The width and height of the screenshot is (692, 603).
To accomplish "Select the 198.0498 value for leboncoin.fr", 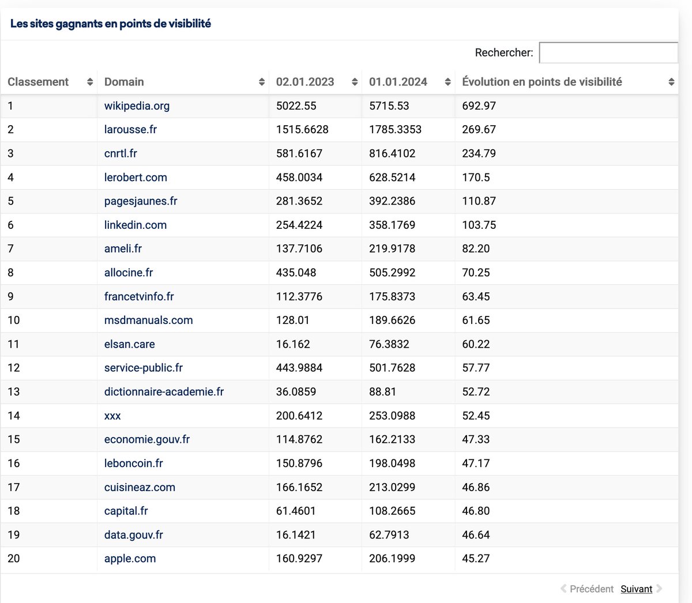I will pyautogui.click(x=392, y=463).
